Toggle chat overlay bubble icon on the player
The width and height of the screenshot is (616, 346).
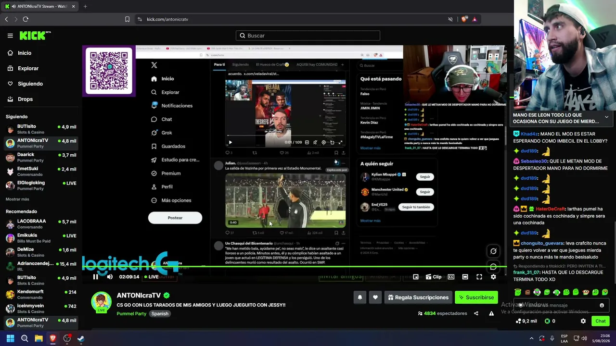(493, 267)
